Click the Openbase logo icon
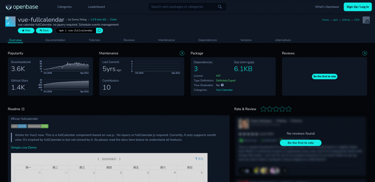The width and height of the screenshot is (375, 182). click(x=9, y=7)
